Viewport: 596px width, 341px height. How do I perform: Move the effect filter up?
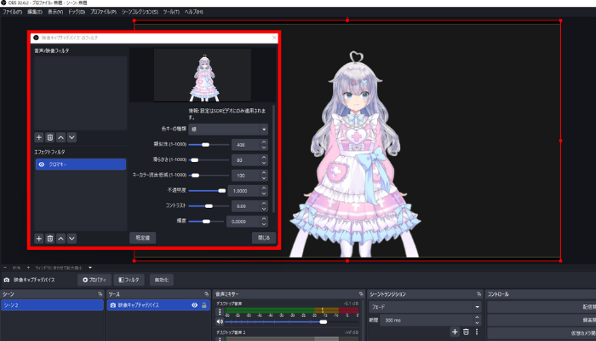pyautogui.click(x=60, y=239)
